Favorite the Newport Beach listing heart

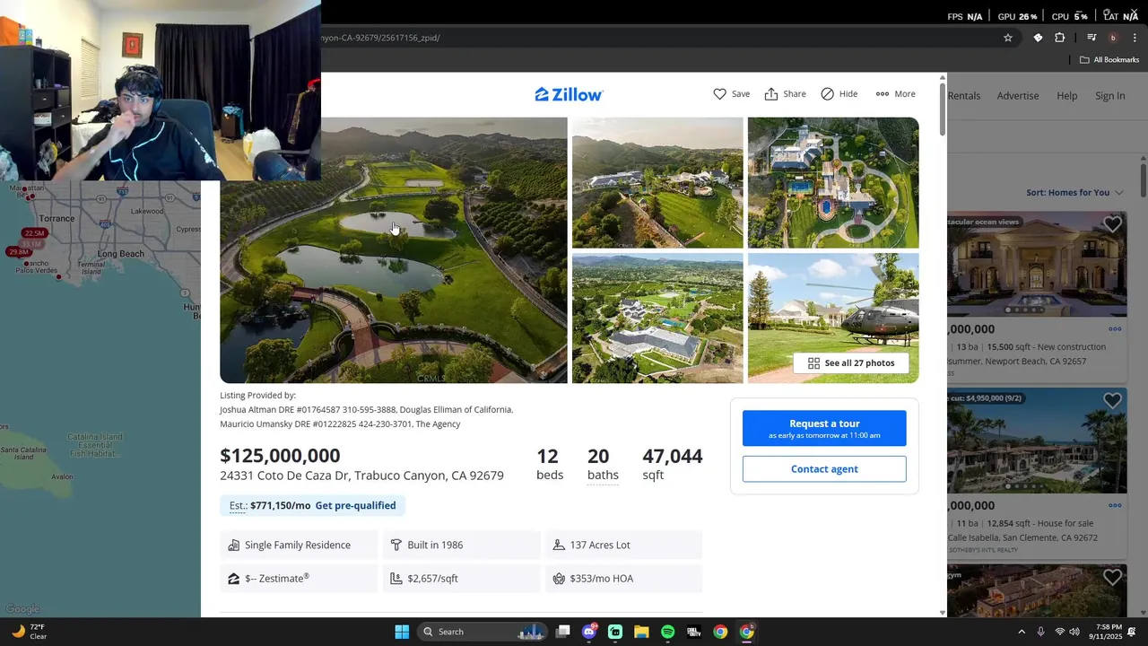point(1112,224)
